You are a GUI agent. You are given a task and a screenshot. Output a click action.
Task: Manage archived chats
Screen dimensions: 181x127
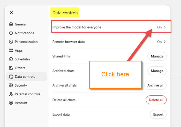(157, 71)
